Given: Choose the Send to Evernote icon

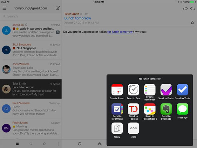Looking at the screenshot, I should point(166,109).
